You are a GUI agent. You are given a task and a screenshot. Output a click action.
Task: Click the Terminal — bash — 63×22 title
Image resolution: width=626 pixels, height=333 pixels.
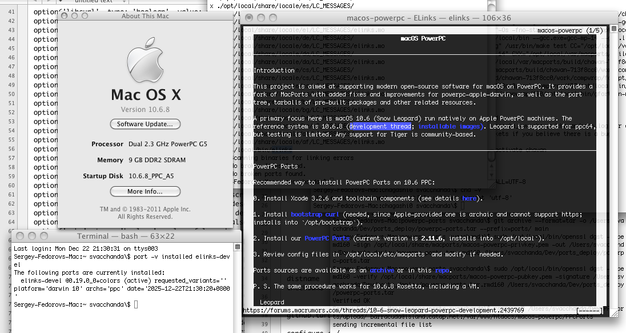126,236
